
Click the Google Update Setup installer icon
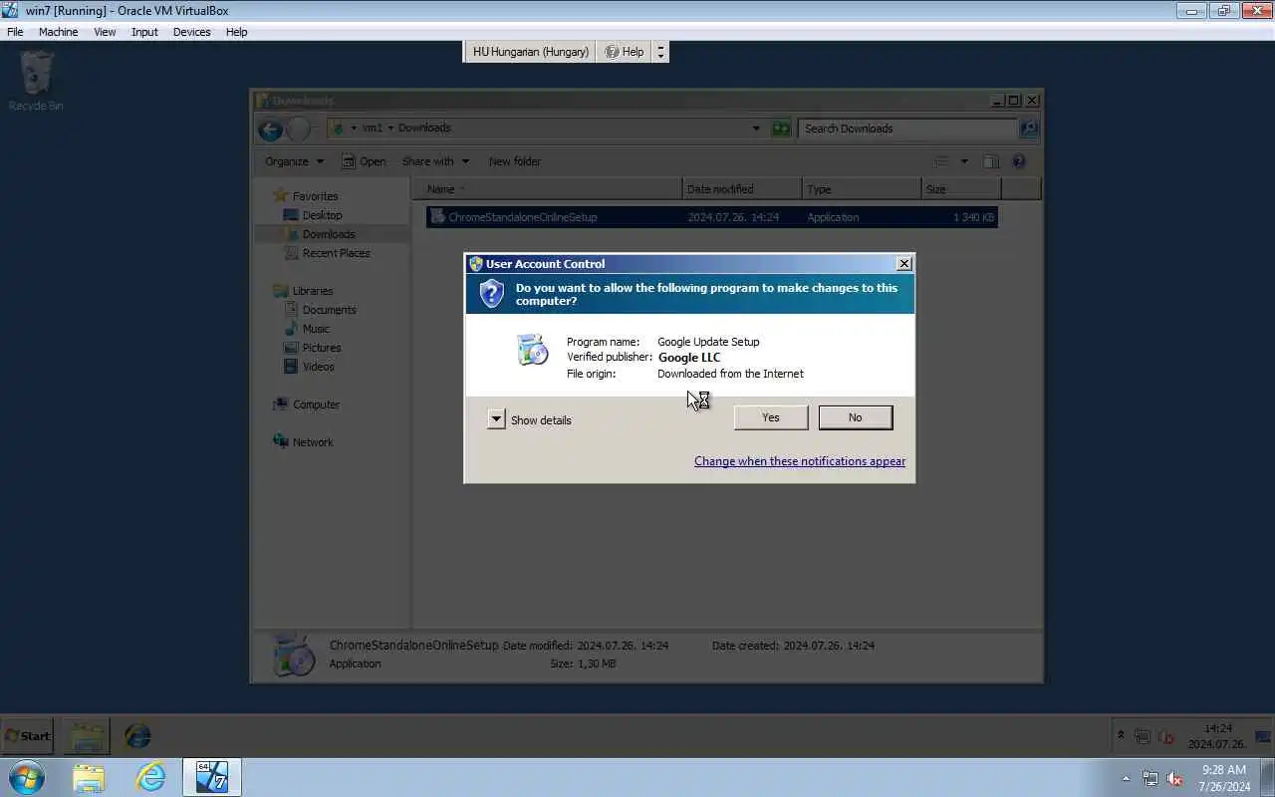532,350
